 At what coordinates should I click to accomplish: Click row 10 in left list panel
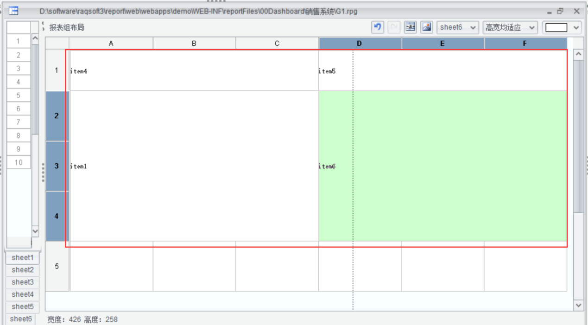[x=19, y=162]
